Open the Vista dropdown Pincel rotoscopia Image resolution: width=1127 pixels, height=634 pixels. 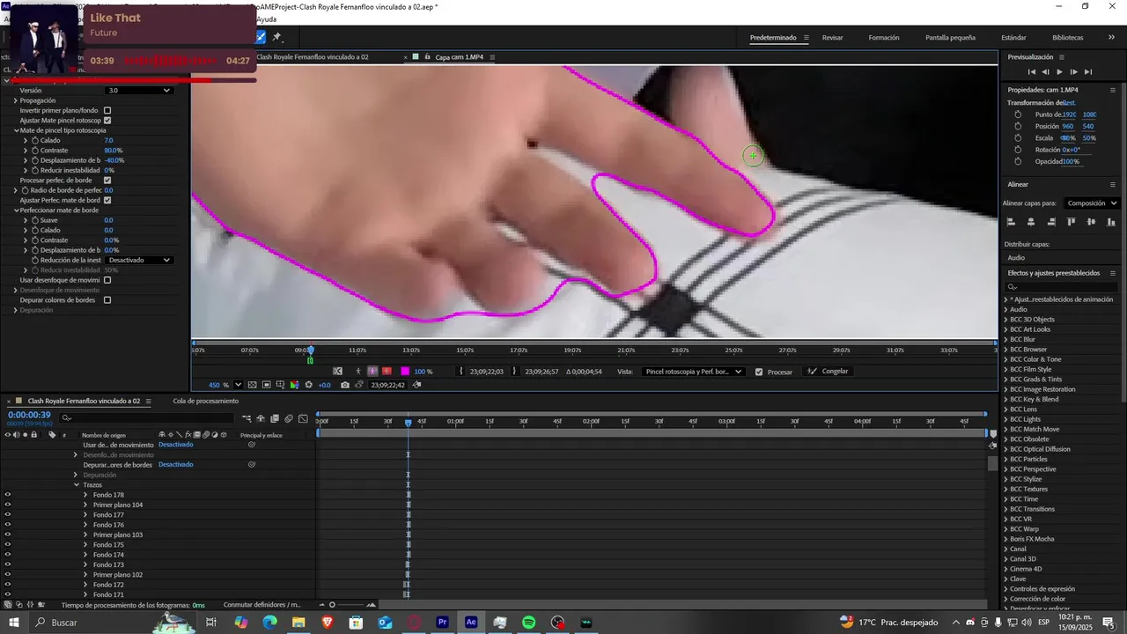coord(693,372)
